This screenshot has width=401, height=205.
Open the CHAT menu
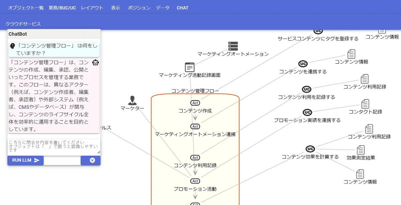[x=182, y=8]
